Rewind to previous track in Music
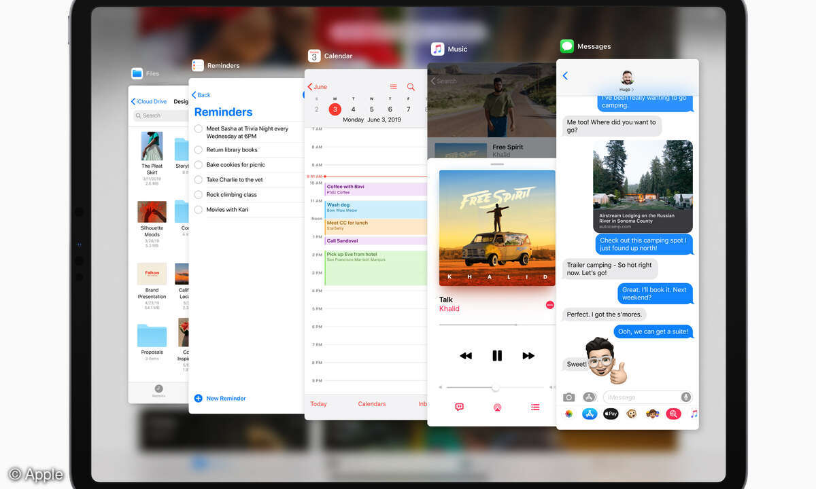The width and height of the screenshot is (816, 489). [466, 355]
